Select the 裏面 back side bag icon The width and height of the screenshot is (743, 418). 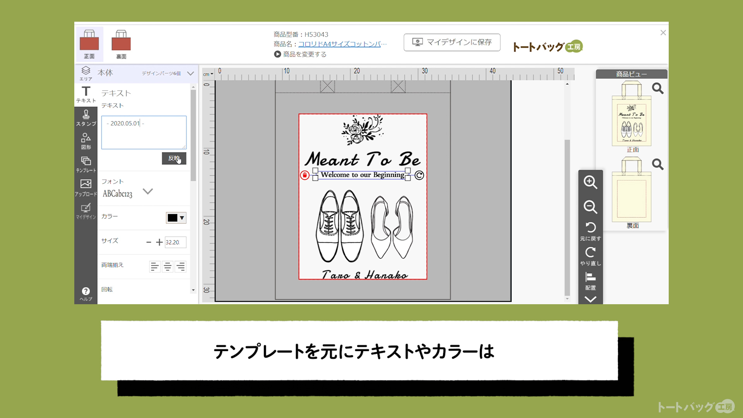pyautogui.click(x=121, y=44)
